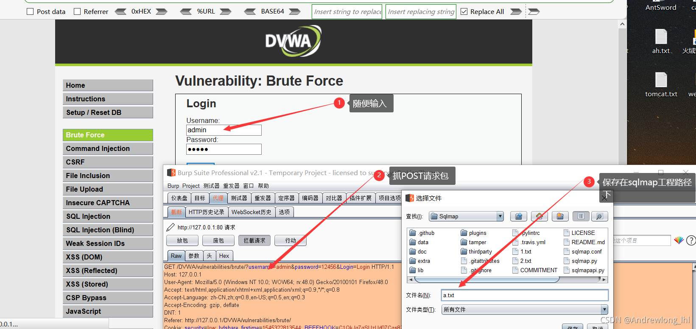The image size is (696, 329).
Task: Open the Burp menu
Action: click(x=173, y=186)
